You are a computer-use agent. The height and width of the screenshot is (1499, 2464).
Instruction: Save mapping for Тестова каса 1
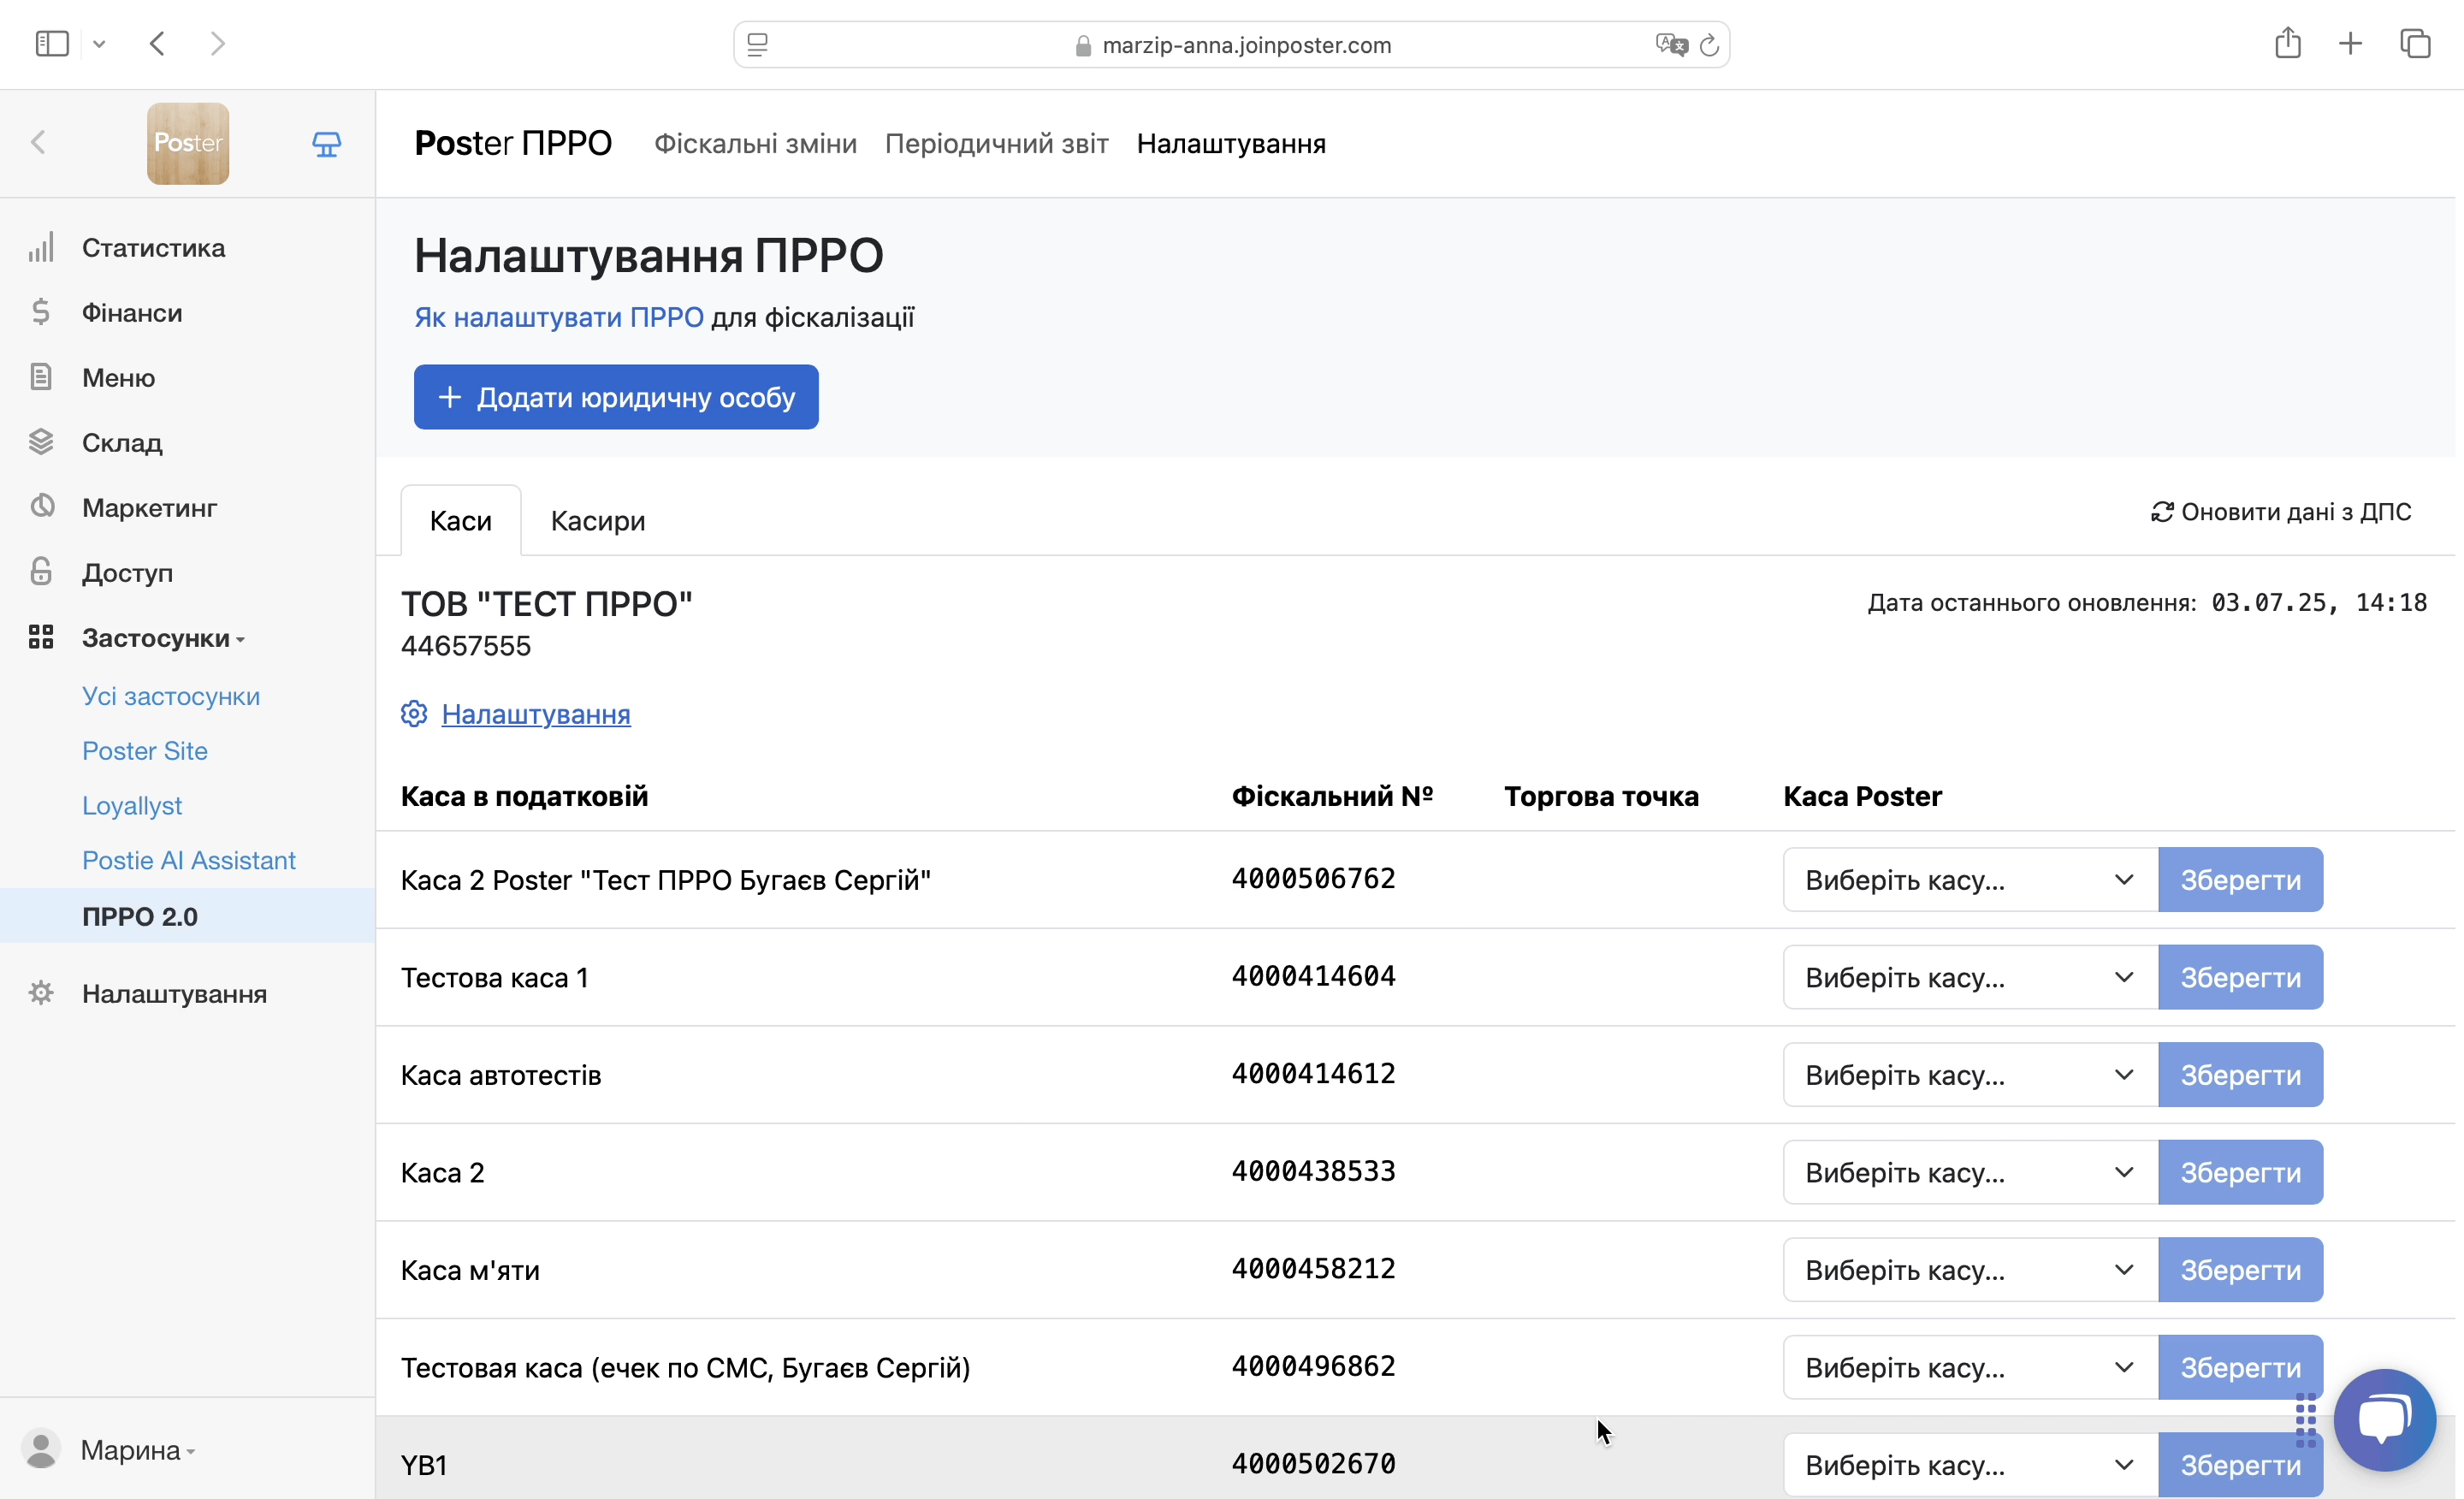2240,977
